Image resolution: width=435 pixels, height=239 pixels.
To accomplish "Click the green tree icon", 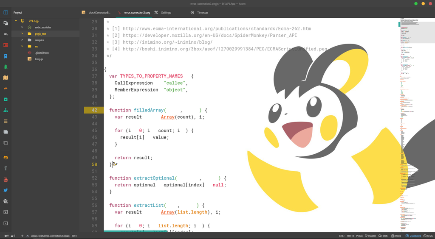I will coord(6,67).
